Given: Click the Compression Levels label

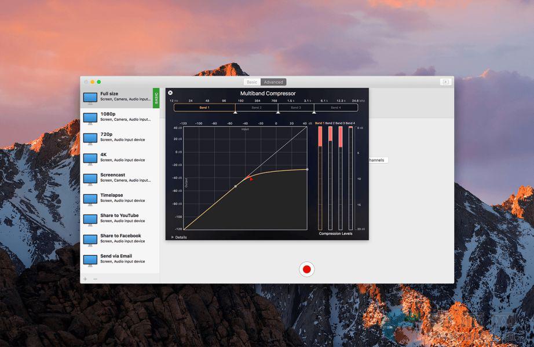Looking at the screenshot, I should point(335,234).
